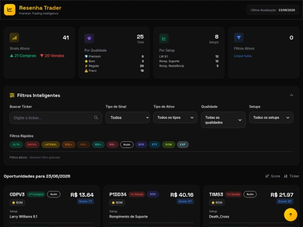Open the P1DD34 opportunity card
This screenshot has width=303, height=227.
pyautogui.click(x=151, y=206)
